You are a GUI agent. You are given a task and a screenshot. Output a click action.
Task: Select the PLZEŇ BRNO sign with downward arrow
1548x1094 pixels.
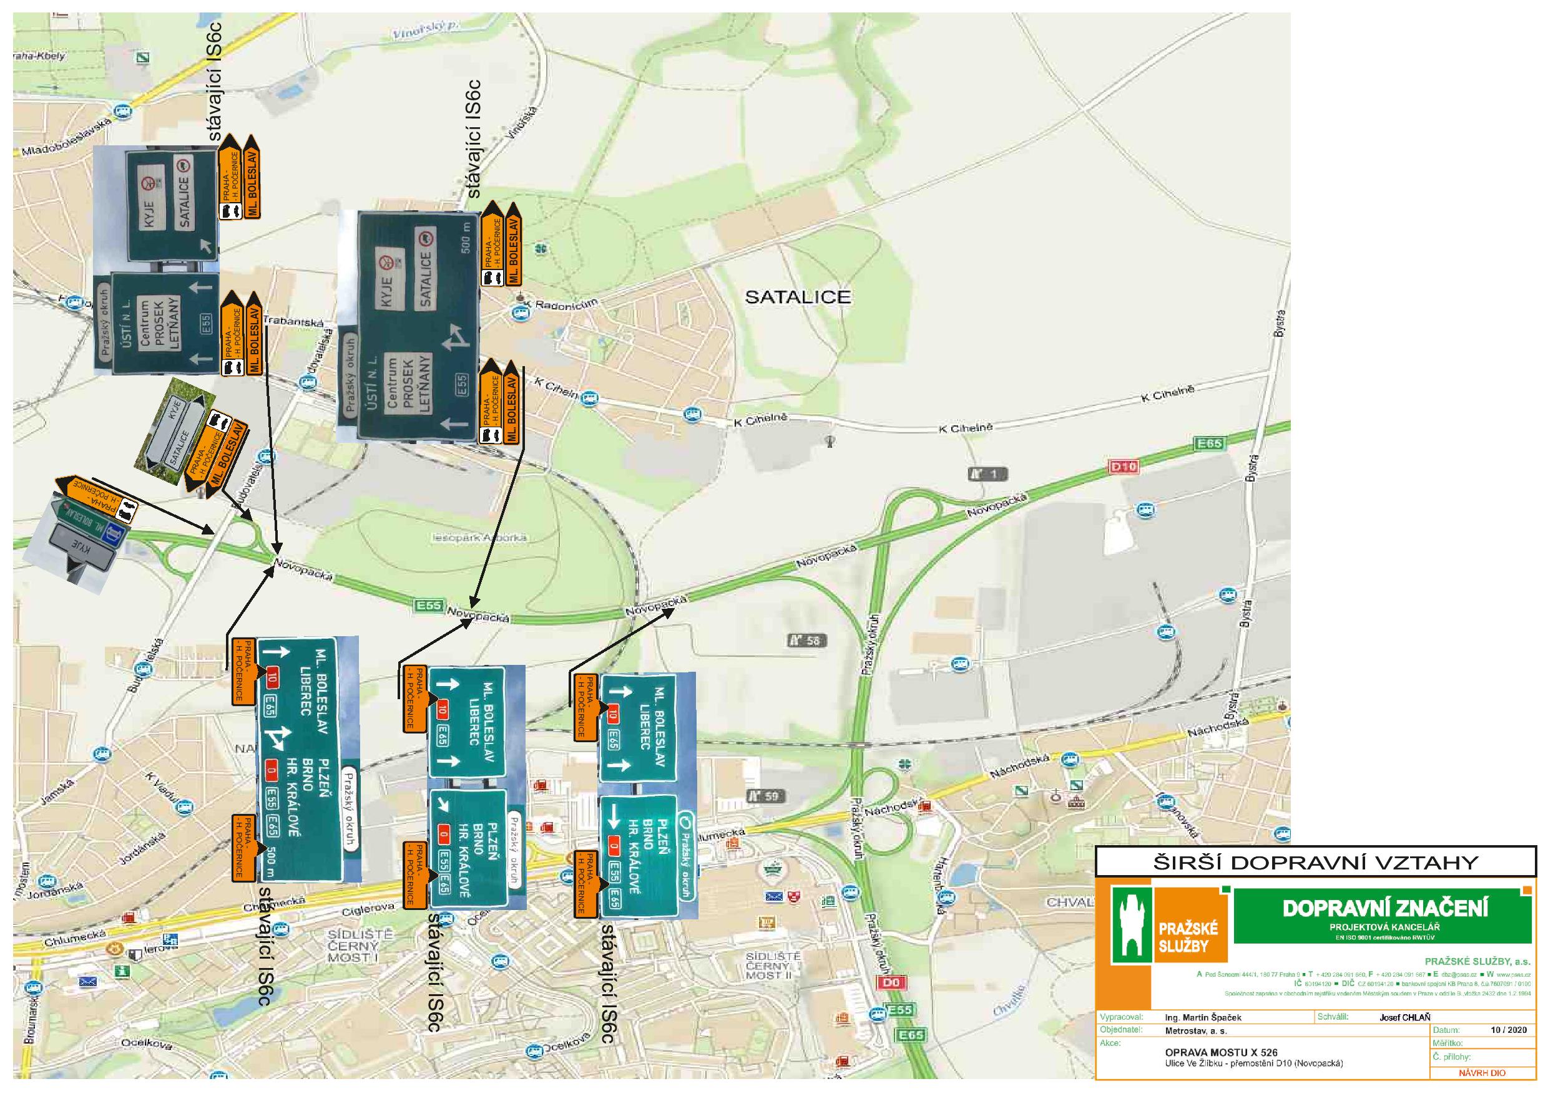[x=647, y=857]
